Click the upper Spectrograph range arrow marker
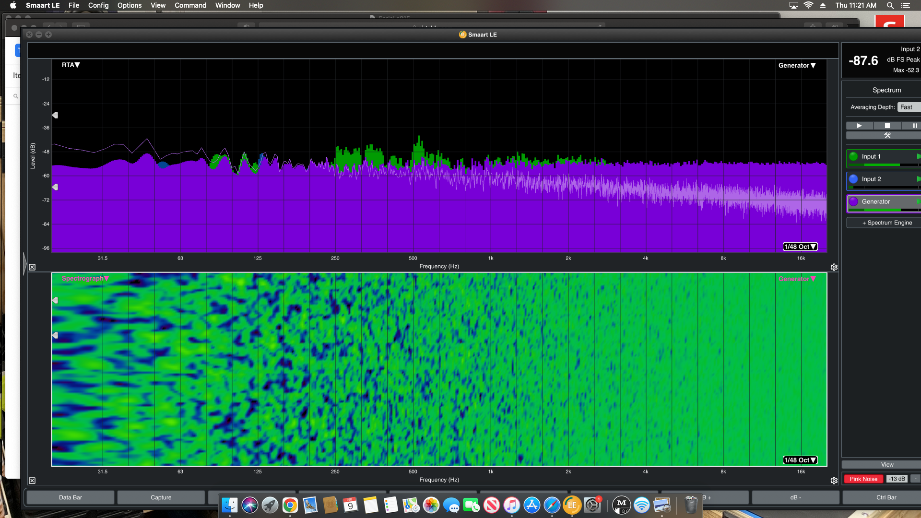921x518 pixels. 55,300
